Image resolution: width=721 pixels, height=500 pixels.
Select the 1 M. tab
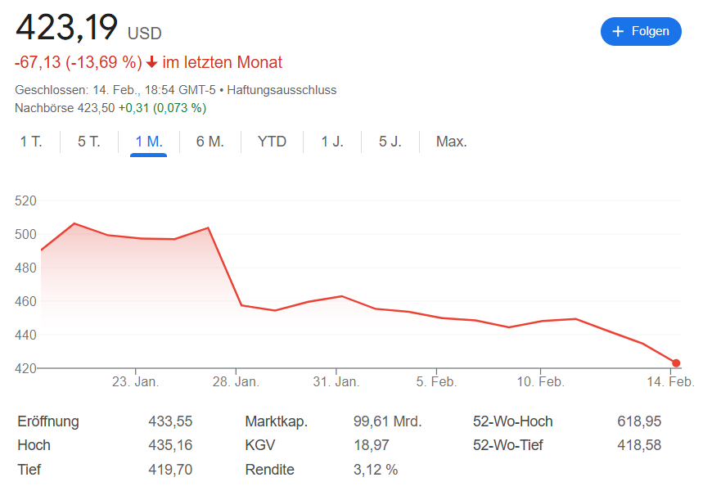[x=148, y=142]
